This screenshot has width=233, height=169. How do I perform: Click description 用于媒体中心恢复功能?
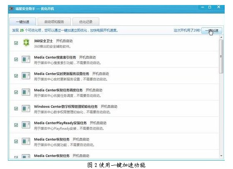[64, 145]
